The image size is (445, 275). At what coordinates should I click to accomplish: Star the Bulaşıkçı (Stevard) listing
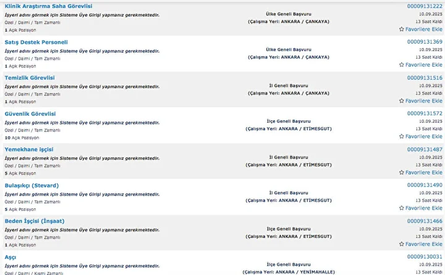coord(401,208)
